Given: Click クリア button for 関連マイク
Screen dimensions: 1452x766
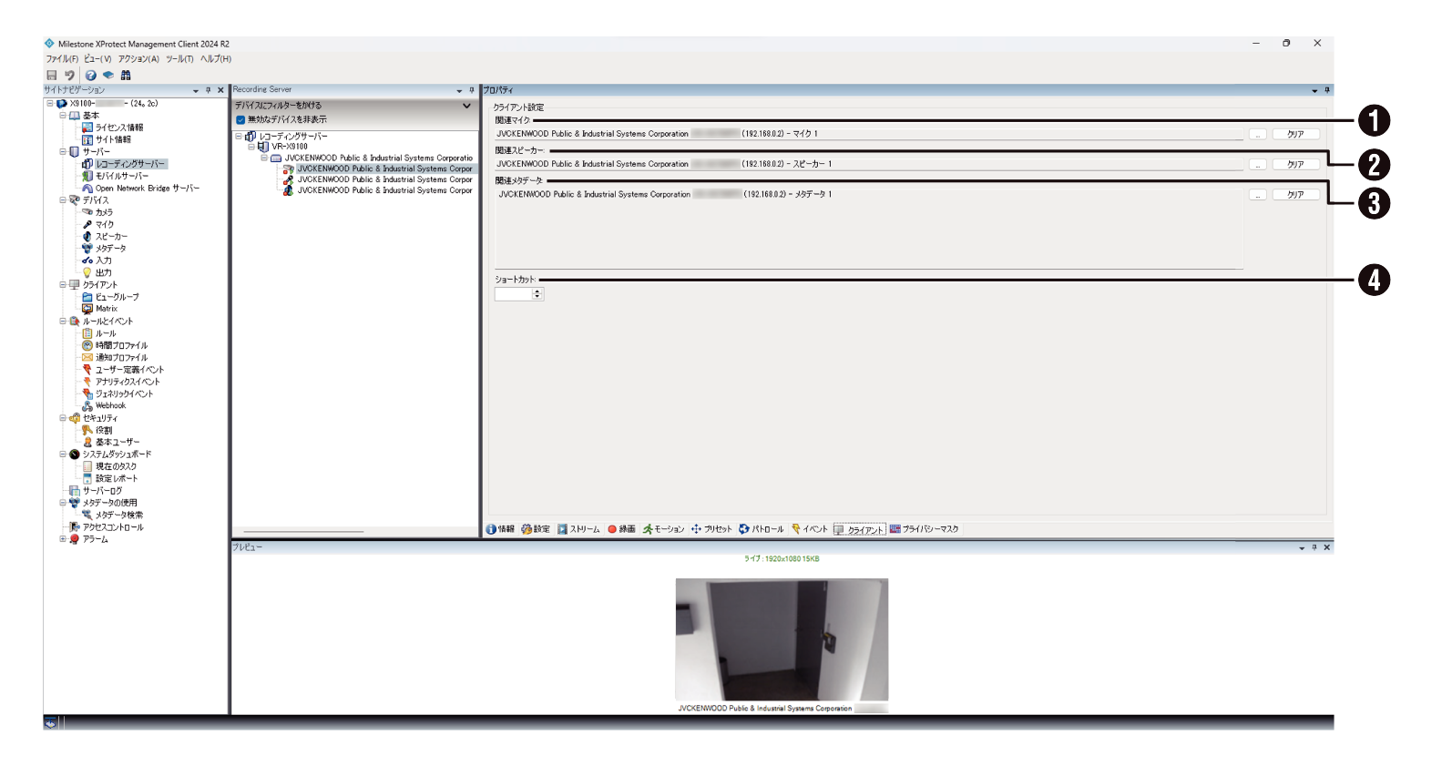Looking at the screenshot, I should (x=1295, y=134).
